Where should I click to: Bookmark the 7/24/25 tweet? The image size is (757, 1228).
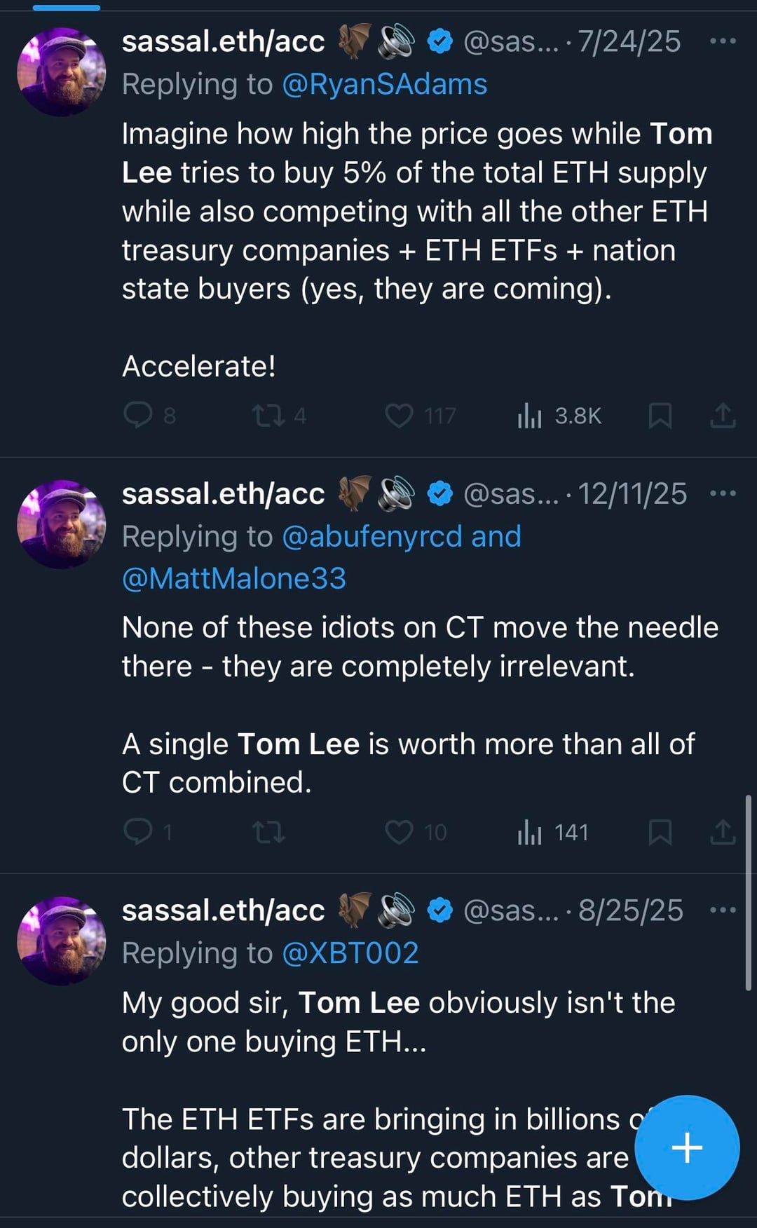point(660,416)
